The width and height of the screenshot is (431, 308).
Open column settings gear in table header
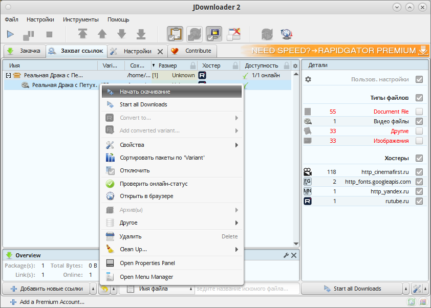295,66
